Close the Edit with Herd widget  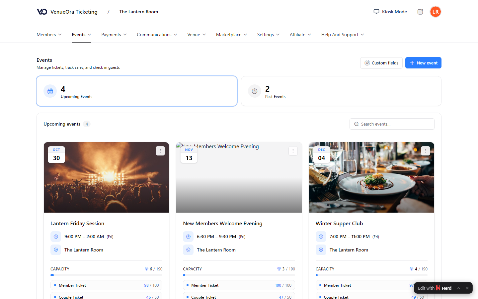point(467,288)
